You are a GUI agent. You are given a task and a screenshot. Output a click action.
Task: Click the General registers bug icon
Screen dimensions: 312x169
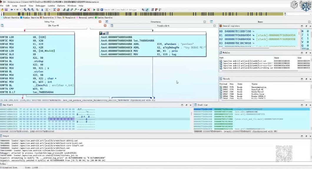tap(221, 26)
